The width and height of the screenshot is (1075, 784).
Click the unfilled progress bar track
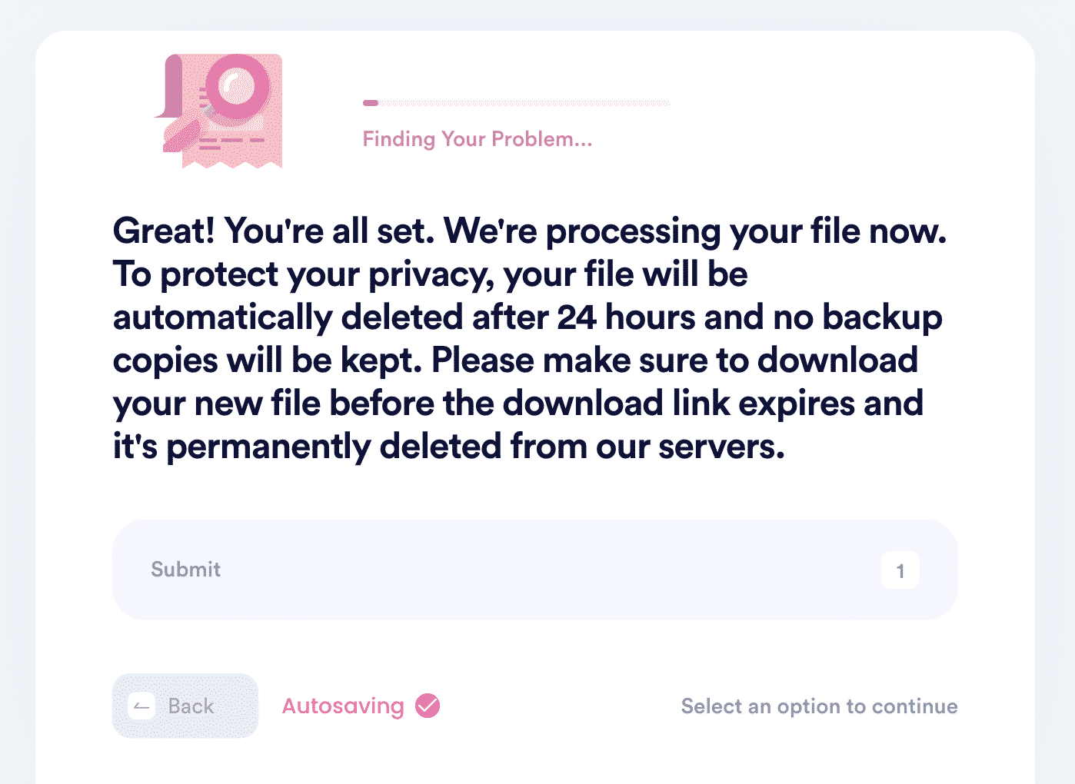point(524,102)
